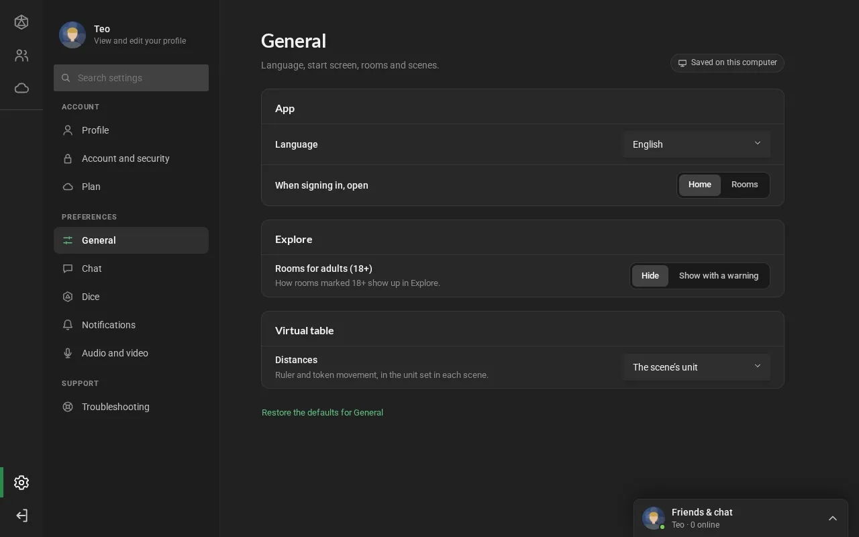This screenshot has width=859, height=537.
Task: Open Notifications preferences
Action: (x=131, y=325)
